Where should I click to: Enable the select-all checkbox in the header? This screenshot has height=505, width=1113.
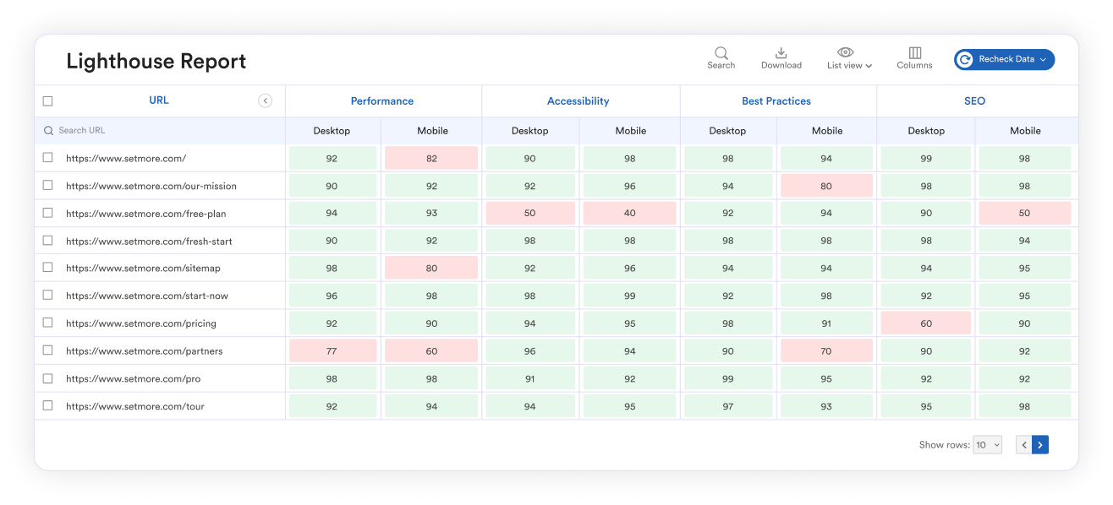tap(47, 100)
